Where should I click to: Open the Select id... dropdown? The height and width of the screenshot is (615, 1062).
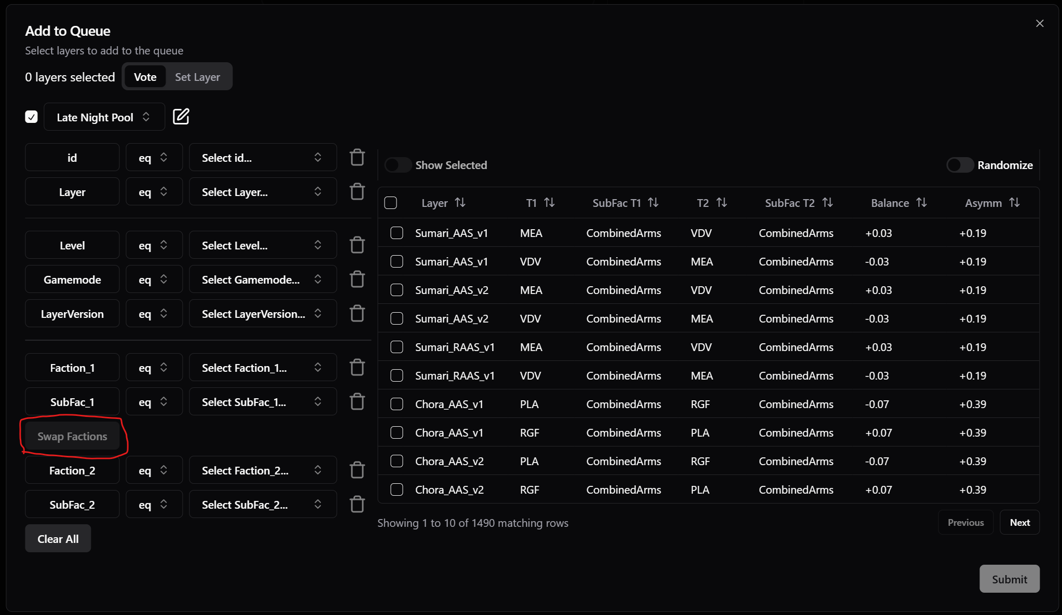(263, 157)
